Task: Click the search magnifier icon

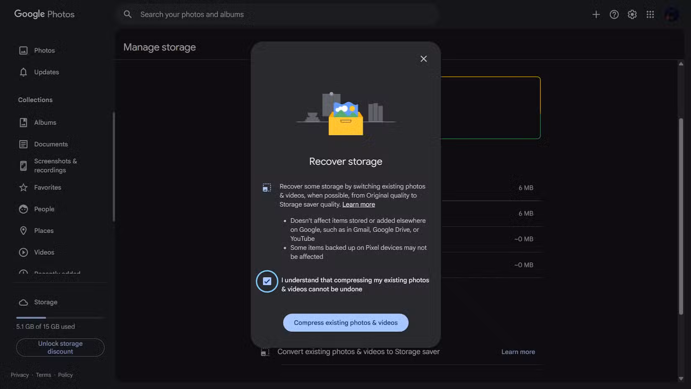Action: (128, 14)
